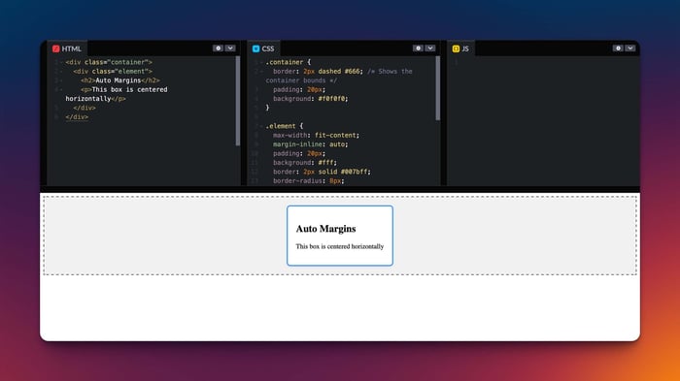
Task: Expand the CSS panel dropdown chevron
Action: coord(430,48)
